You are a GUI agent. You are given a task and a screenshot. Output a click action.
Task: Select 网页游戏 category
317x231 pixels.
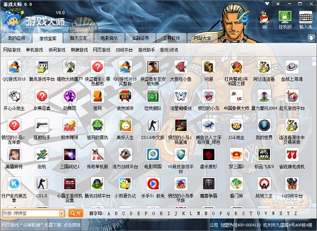coord(101,50)
